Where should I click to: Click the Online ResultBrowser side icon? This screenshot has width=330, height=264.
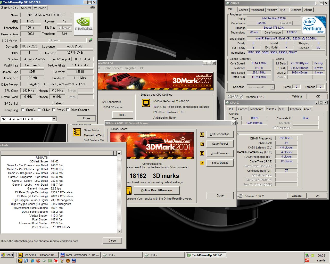[x=129, y=191]
